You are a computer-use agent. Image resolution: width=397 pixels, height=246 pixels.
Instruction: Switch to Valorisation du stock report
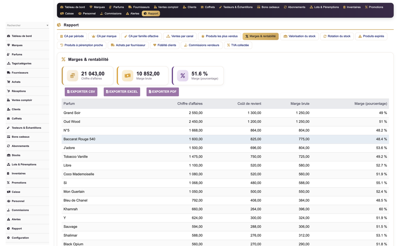tap(299, 36)
